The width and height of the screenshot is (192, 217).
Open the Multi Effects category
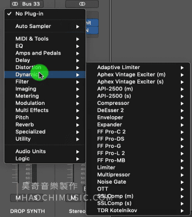[x=45, y=110]
